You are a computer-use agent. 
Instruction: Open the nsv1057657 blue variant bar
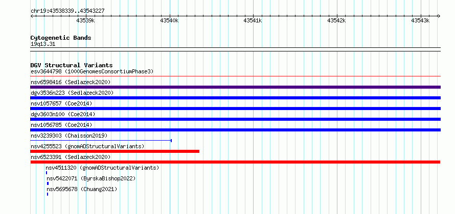pos(235,109)
